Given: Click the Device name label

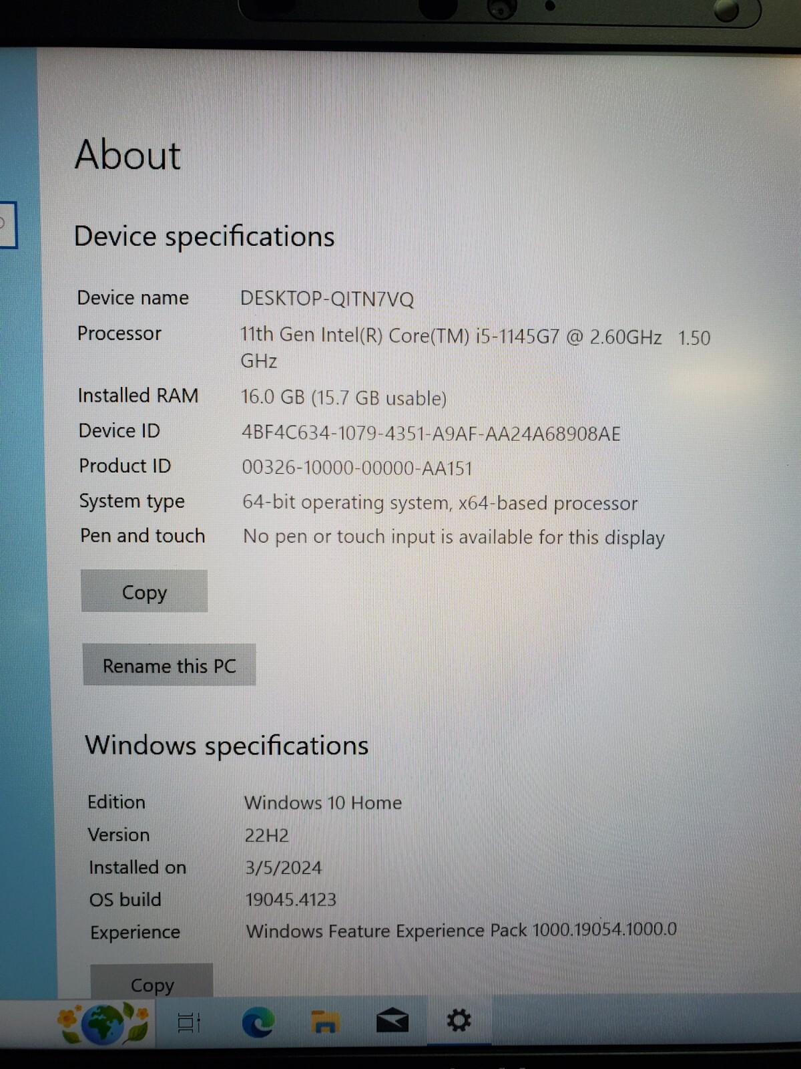Looking at the screenshot, I should point(133,297).
